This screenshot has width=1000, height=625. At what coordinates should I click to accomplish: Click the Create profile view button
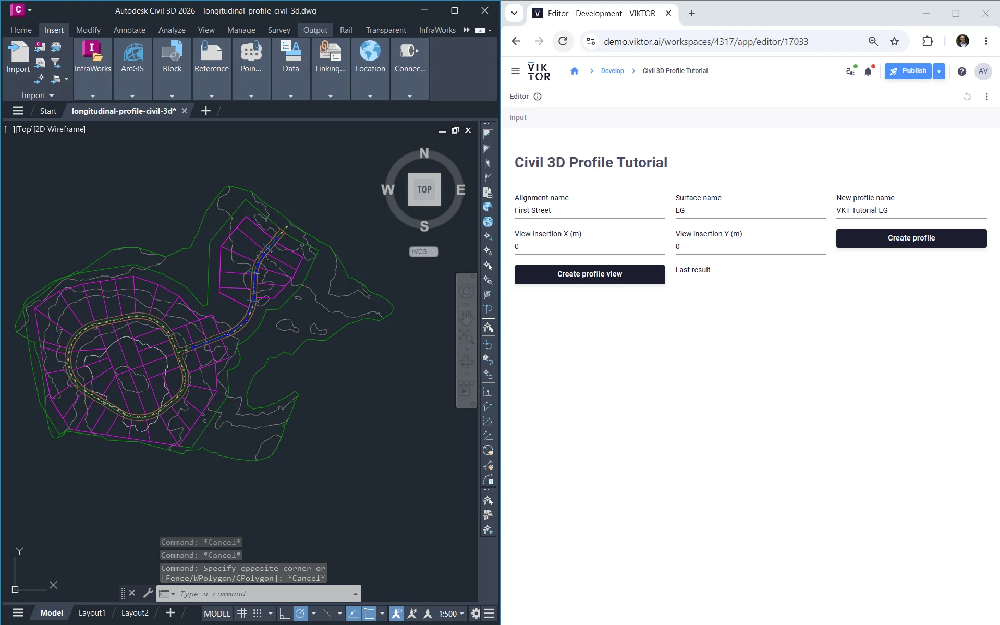coord(589,274)
